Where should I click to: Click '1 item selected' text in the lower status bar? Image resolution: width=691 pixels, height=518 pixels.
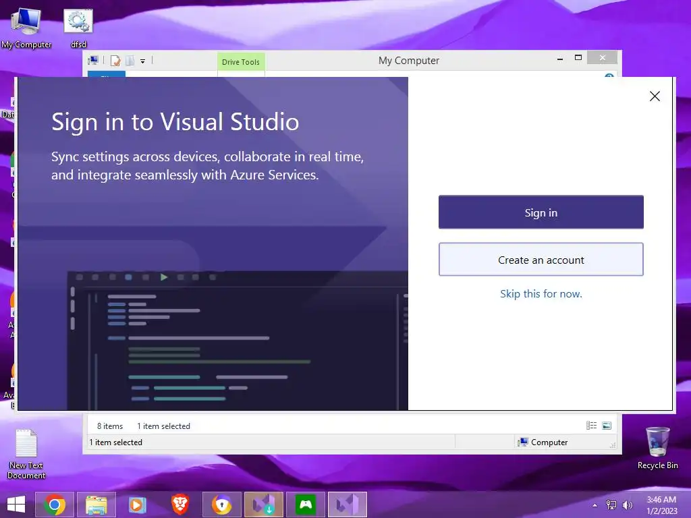(115, 442)
